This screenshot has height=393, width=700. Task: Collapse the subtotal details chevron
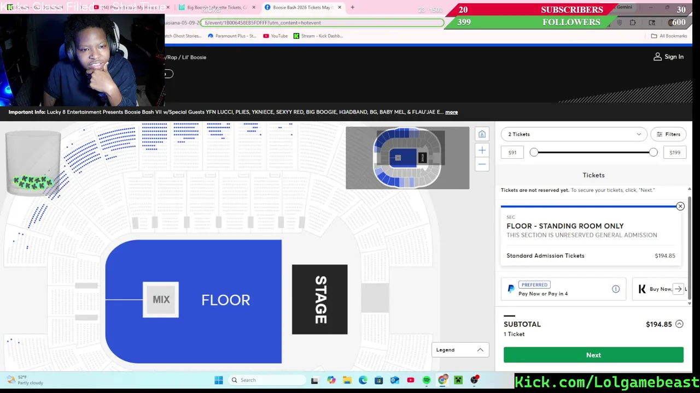coord(679,324)
